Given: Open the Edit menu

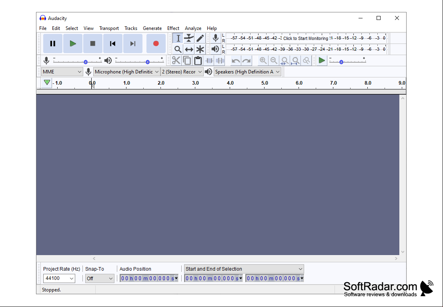Looking at the screenshot, I should pyautogui.click(x=56, y=28).
